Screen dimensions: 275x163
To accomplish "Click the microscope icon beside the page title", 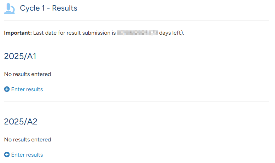I will point(9,8).
